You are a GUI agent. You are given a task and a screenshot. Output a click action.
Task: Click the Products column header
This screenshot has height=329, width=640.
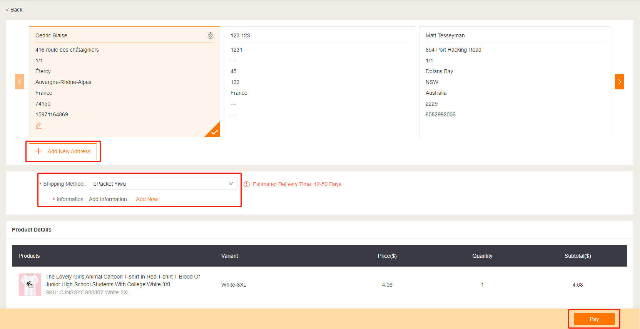(x=29, y=256)
